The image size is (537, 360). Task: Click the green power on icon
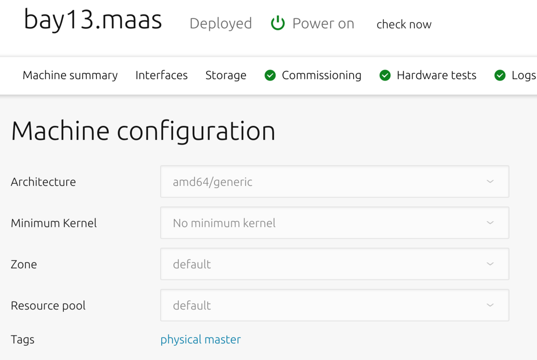tap(278, 23)
